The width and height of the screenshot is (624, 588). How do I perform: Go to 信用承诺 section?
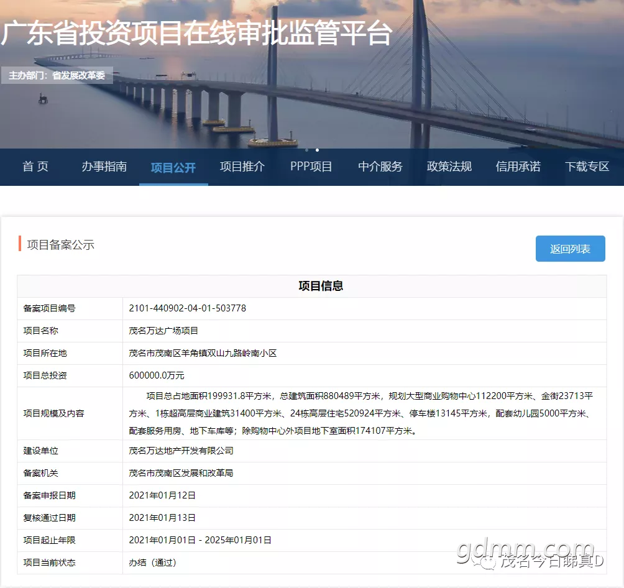click(518, 167)
